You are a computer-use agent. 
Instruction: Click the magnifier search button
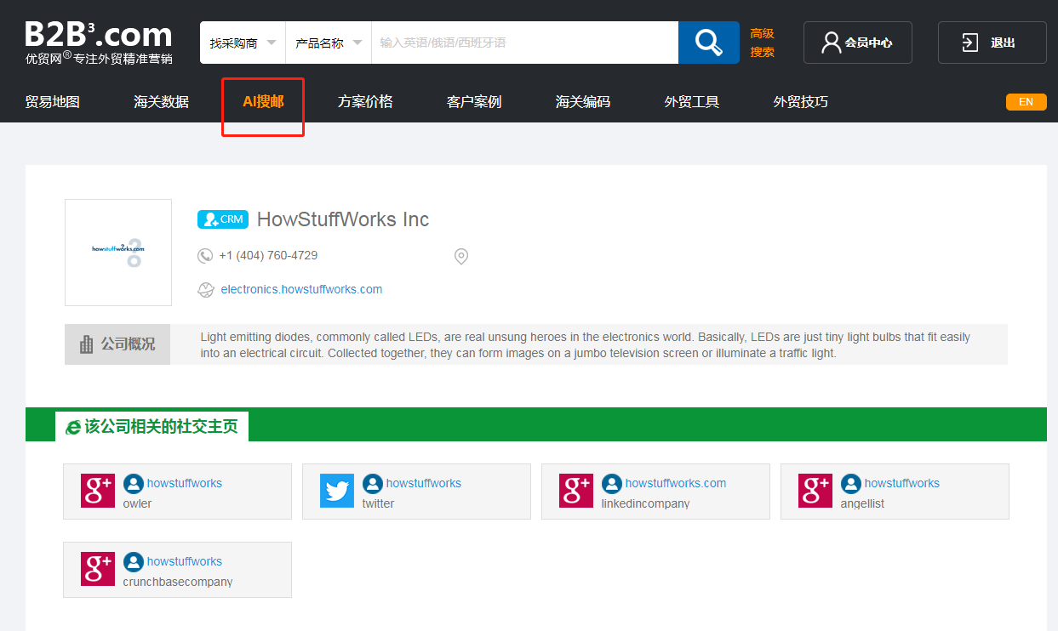[709, 43]
